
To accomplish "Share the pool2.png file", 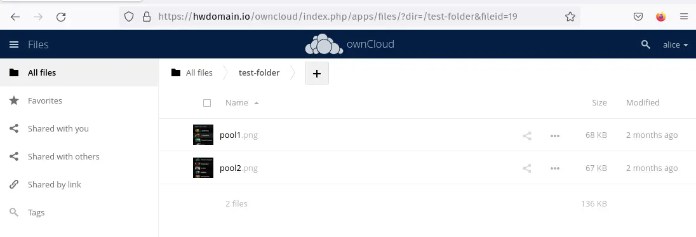I will point(527,168).
